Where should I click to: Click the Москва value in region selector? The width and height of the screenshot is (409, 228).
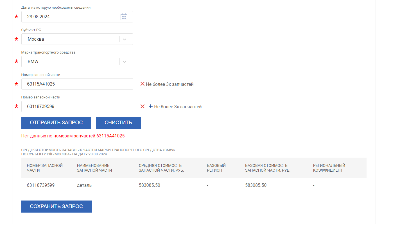[36, 39]
